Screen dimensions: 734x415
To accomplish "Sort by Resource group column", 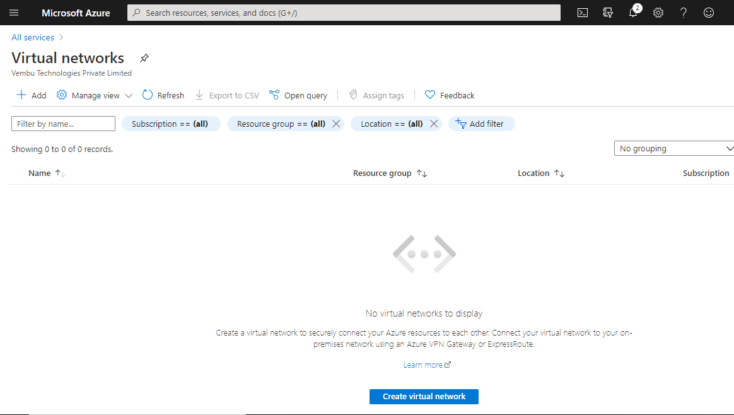I will pyautogui.click(x=390, y=173).
